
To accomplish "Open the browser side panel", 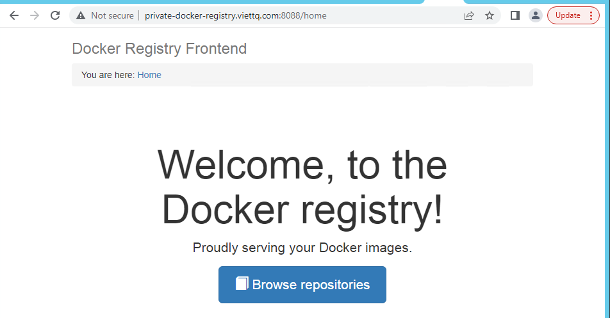I will click(515, 15).
